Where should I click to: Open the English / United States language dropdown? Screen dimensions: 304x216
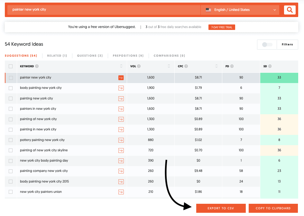(x=240, y=10)
